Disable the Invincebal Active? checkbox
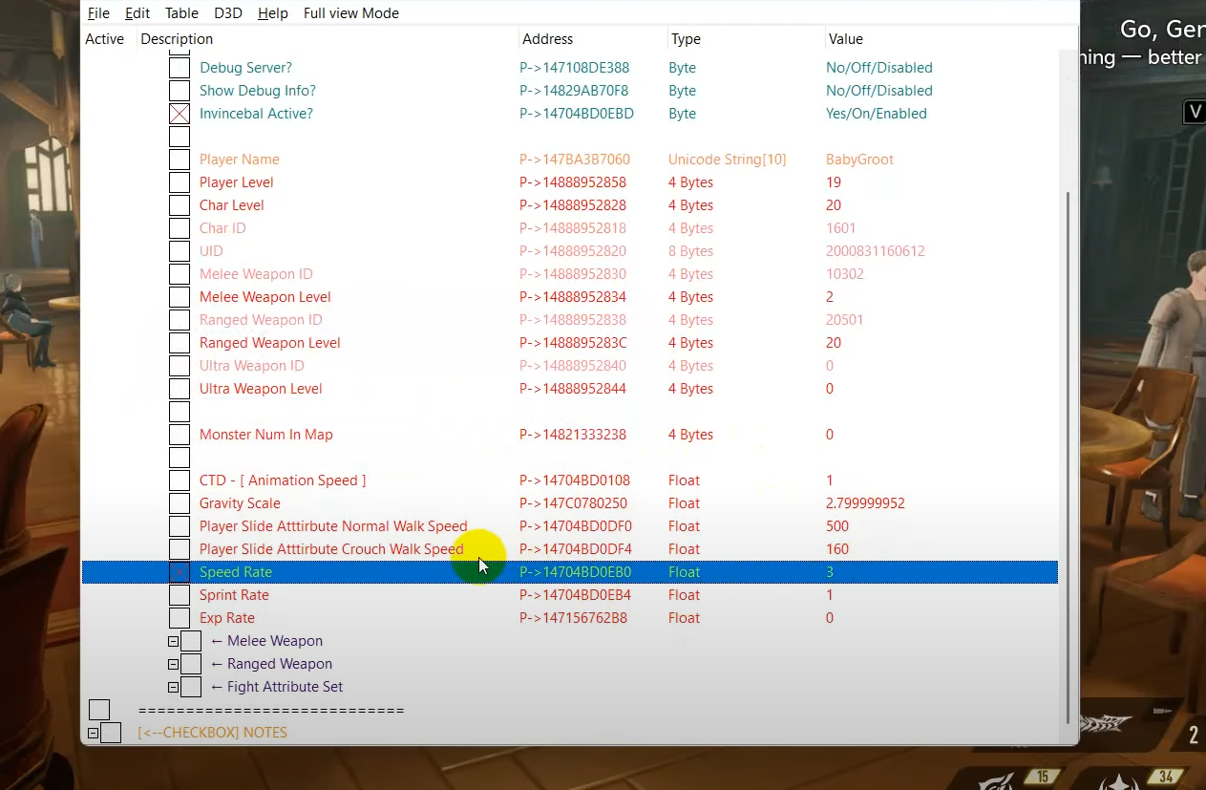 click(x=180, y=114)
